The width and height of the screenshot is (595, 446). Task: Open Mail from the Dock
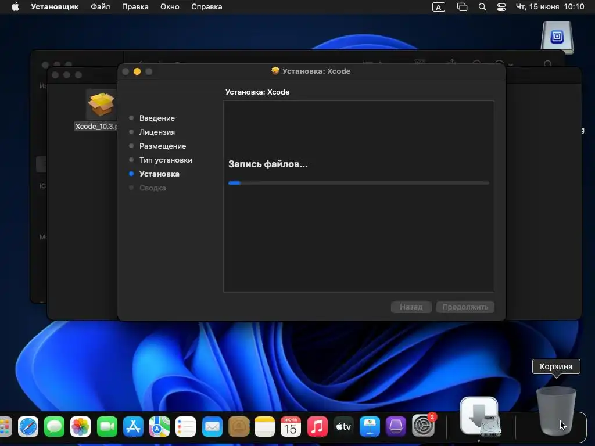(x=212, y=426)
